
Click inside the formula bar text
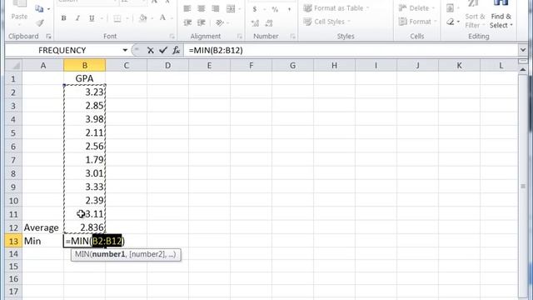point(216,50)
